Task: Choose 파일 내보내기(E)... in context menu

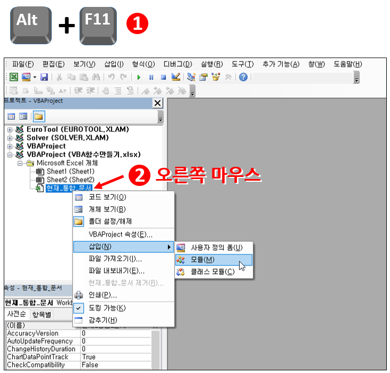Action: point(124,271)
